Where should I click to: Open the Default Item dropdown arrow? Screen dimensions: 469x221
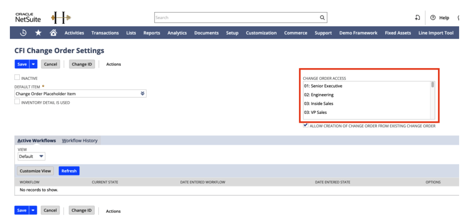142,94
